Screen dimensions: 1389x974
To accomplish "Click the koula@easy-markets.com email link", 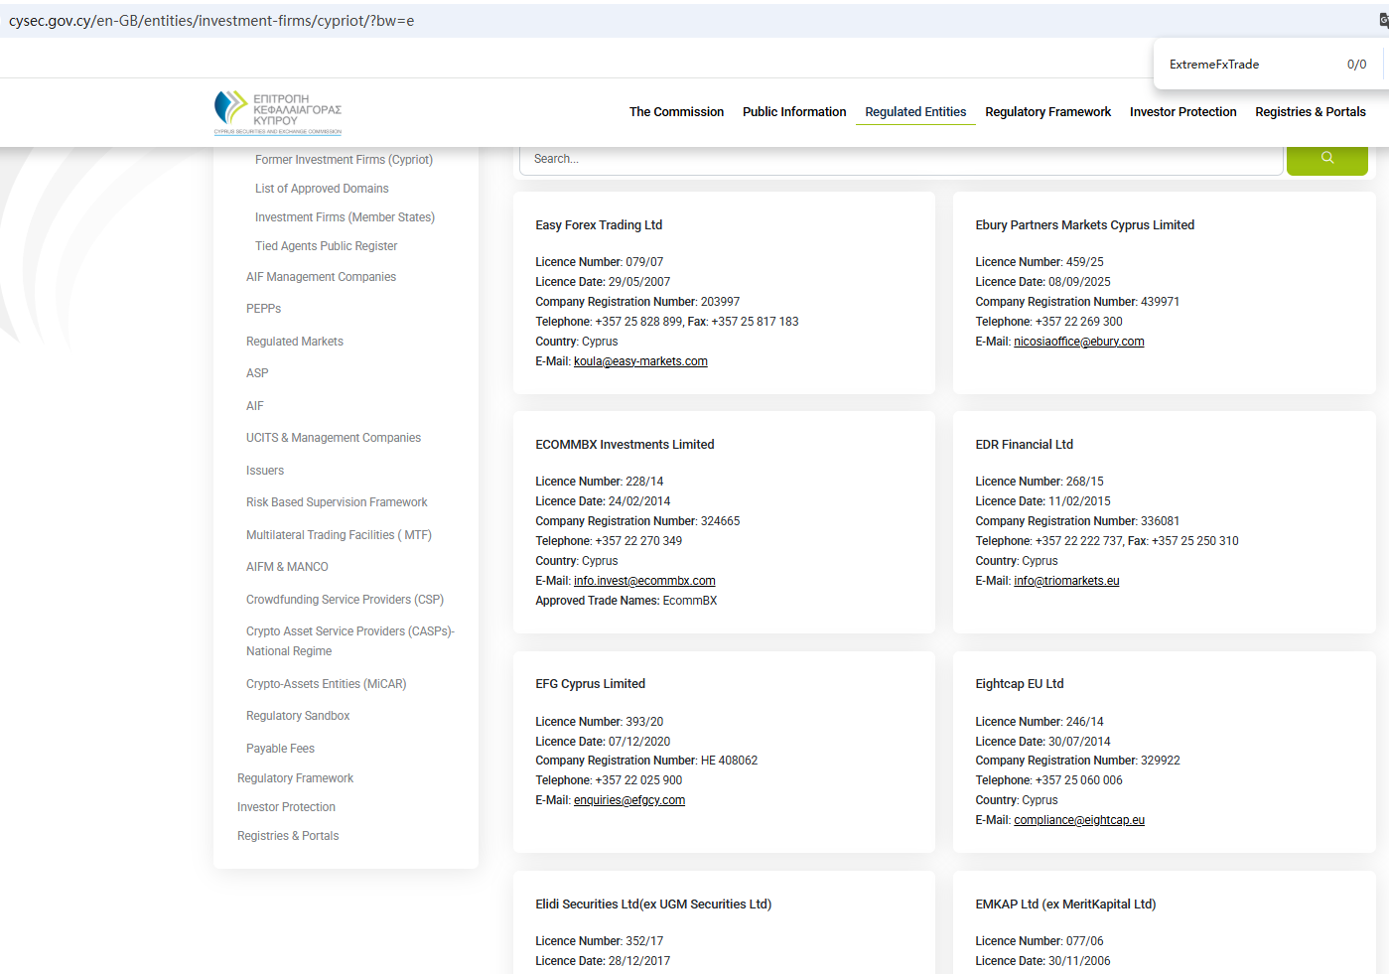I will [x=640, y=361].
